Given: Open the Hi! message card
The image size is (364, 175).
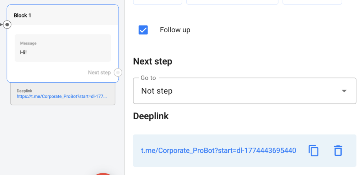Looking at the screenshot, I should click(63, 48).
